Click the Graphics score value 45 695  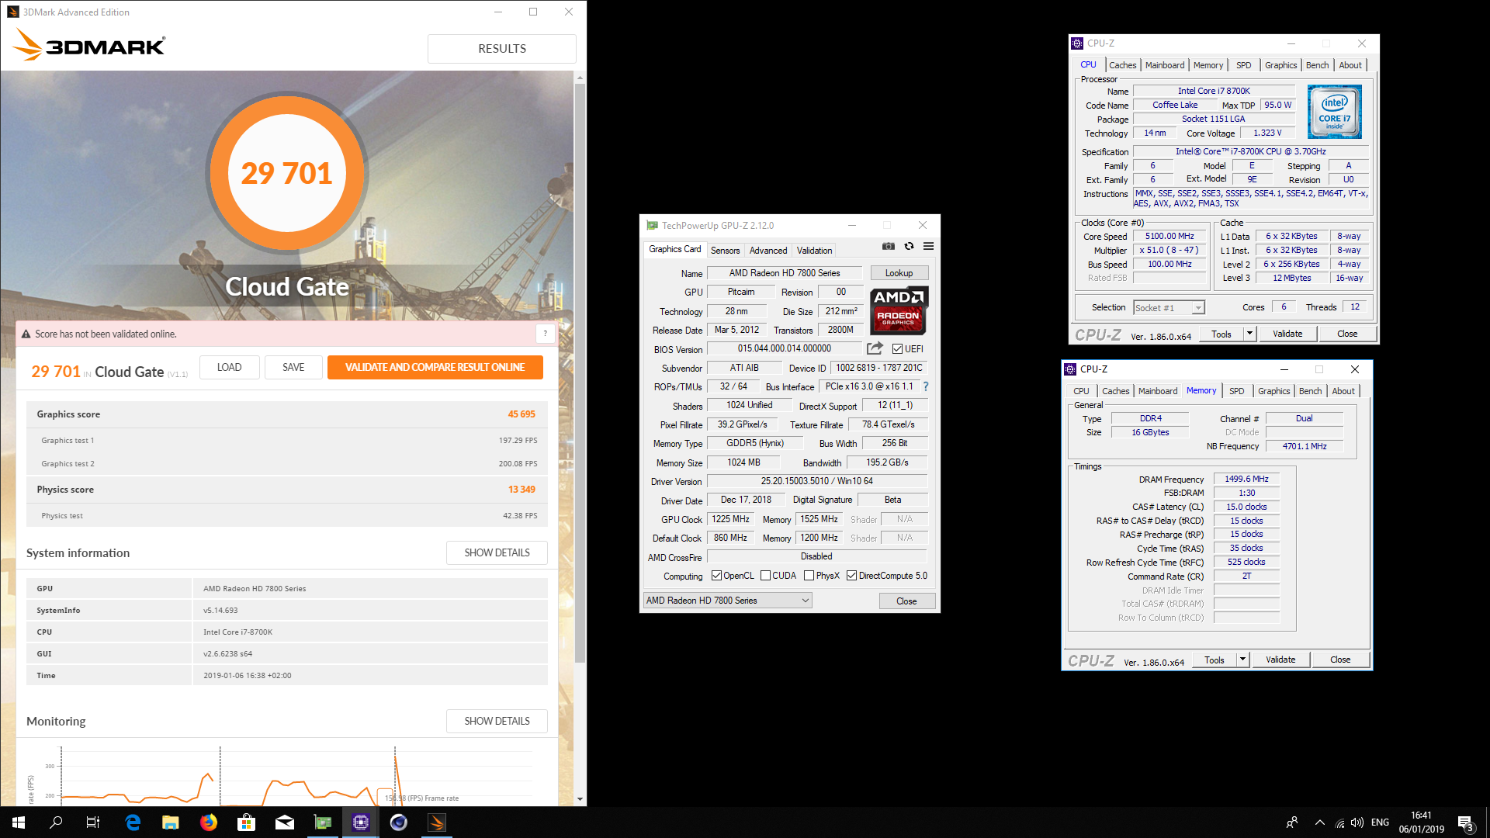point(521,414)
